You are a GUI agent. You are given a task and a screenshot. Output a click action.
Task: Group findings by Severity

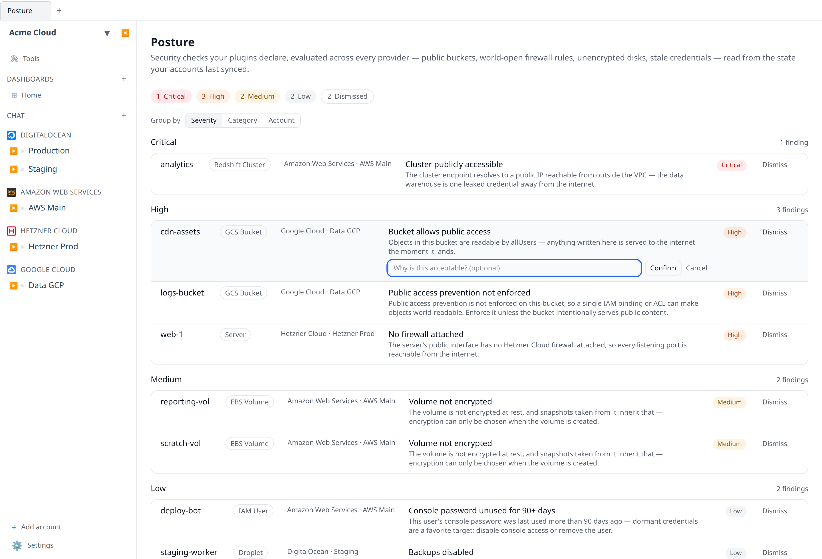pos(204,120)
